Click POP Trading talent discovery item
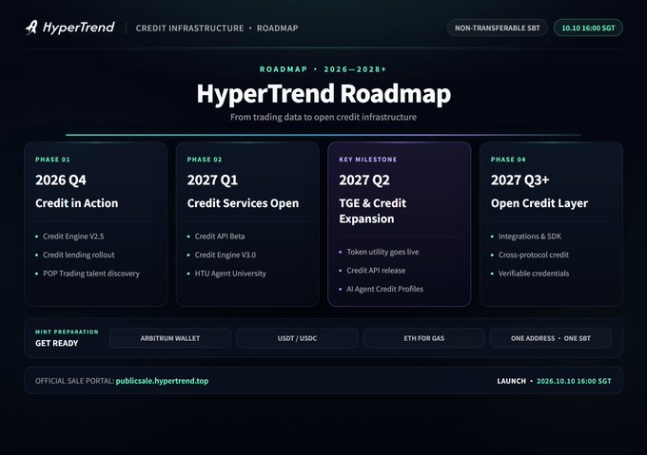Viewport: 647px width, 455px height. click(x=91, y=274)
